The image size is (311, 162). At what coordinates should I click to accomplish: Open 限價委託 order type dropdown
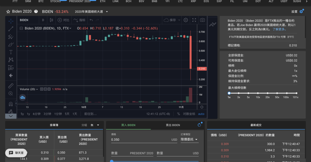(189, 140)
